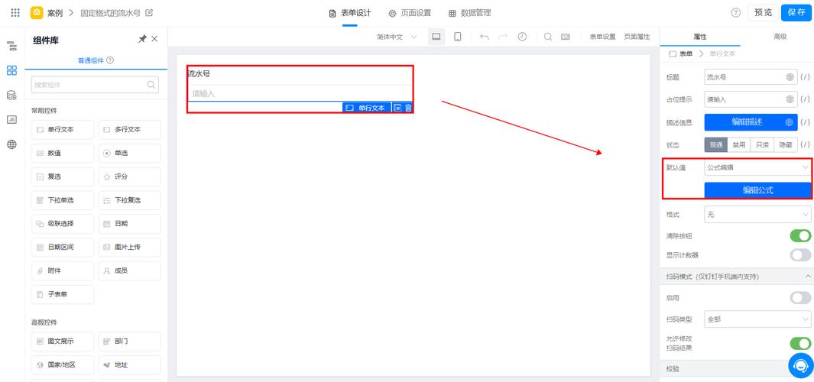The image size is (814, 382).
Task: Open the globe language icon in sidebar
Action: (12, 144)
